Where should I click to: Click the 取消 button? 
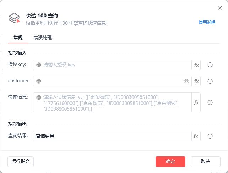(x=206, y=162)
